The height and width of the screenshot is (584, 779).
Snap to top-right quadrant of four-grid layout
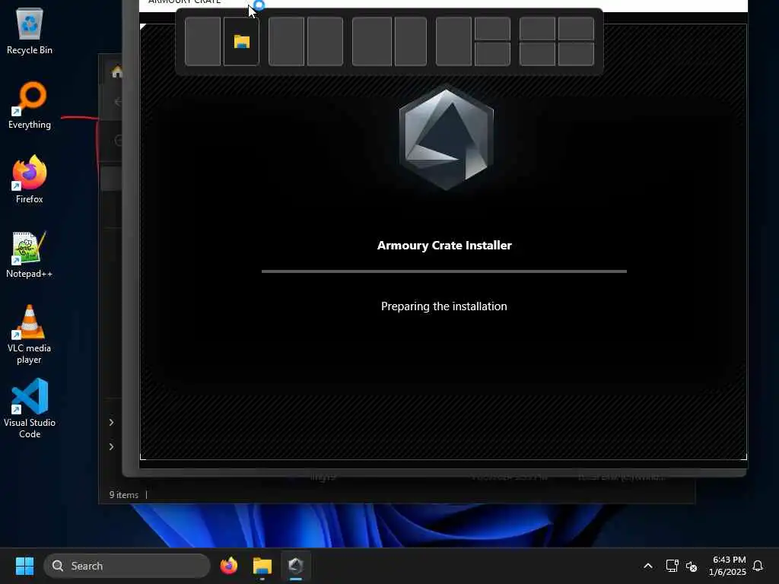pos(576,28)
